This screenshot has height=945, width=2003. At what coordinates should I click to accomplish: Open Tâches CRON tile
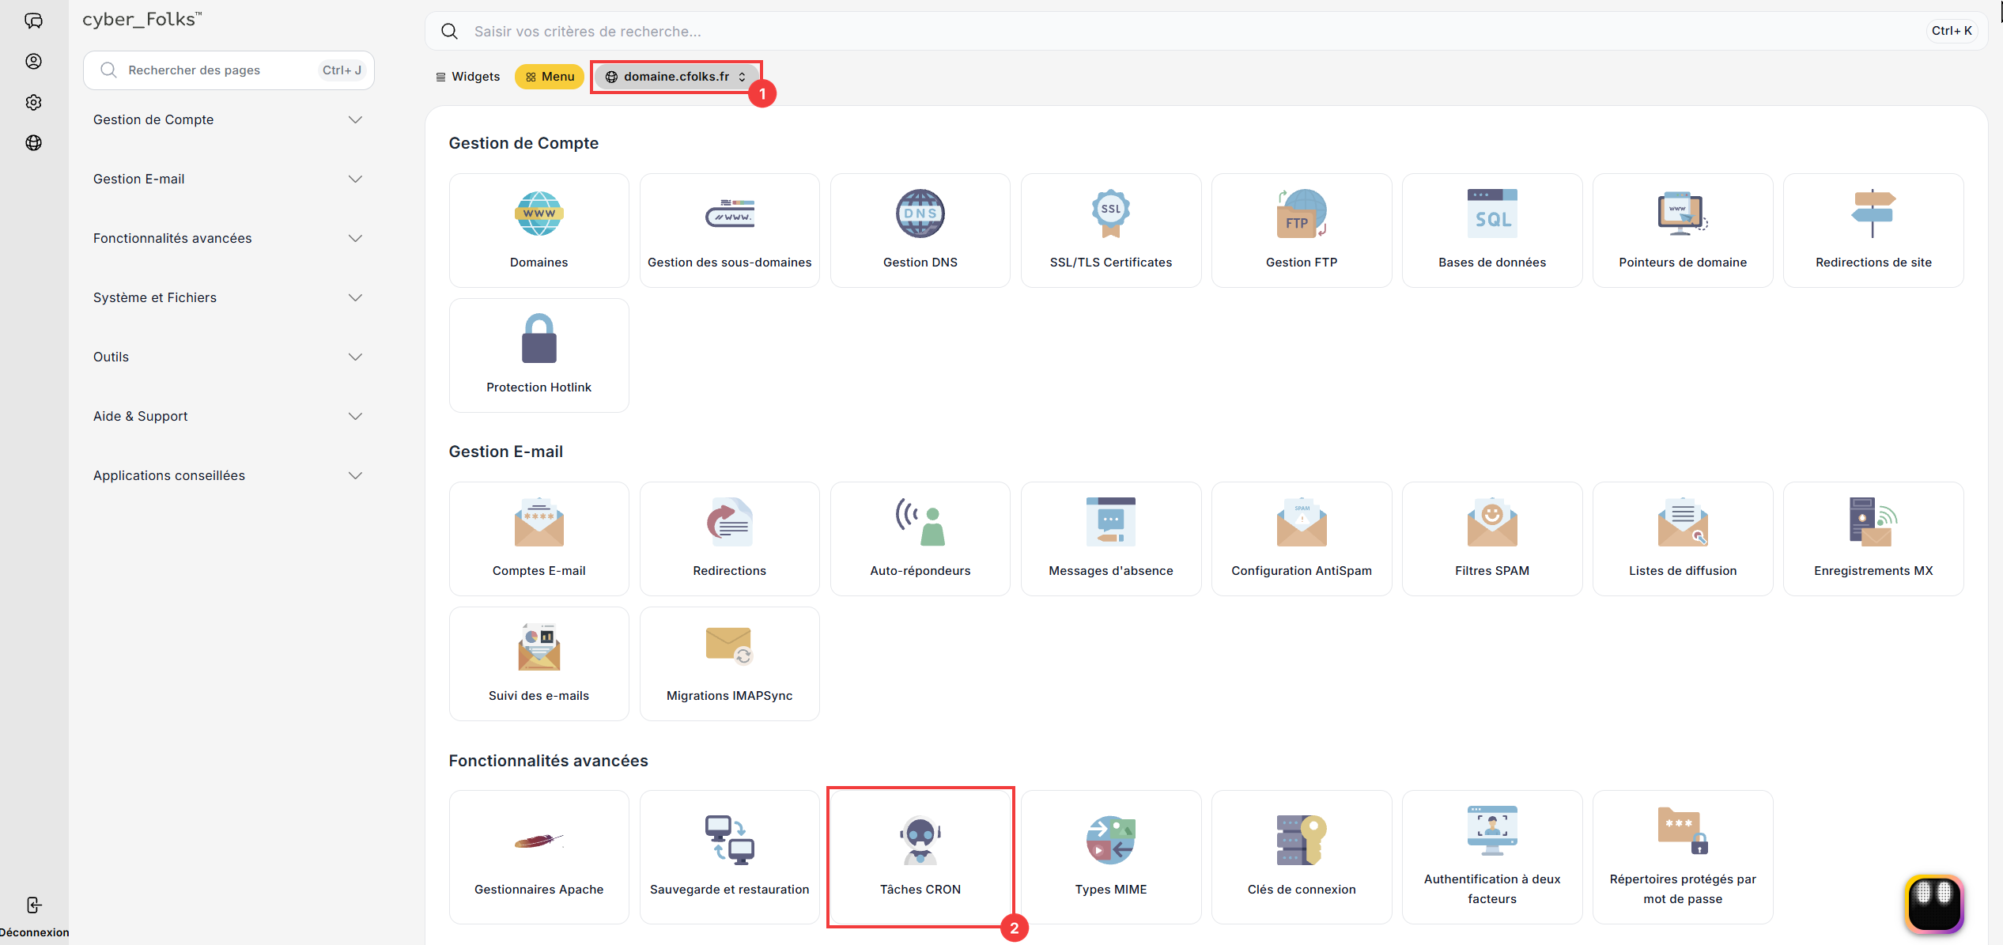tap(920, 857)
